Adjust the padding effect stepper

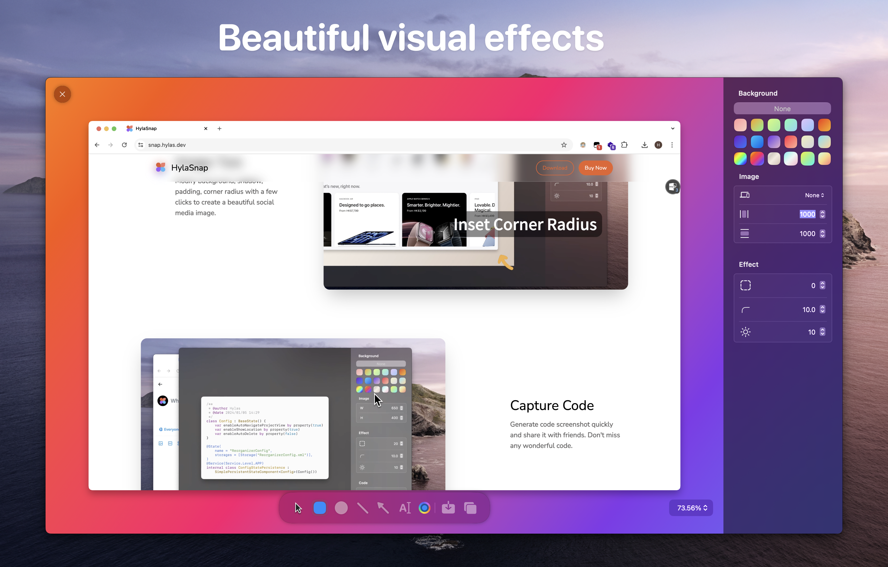coord(822,285)
